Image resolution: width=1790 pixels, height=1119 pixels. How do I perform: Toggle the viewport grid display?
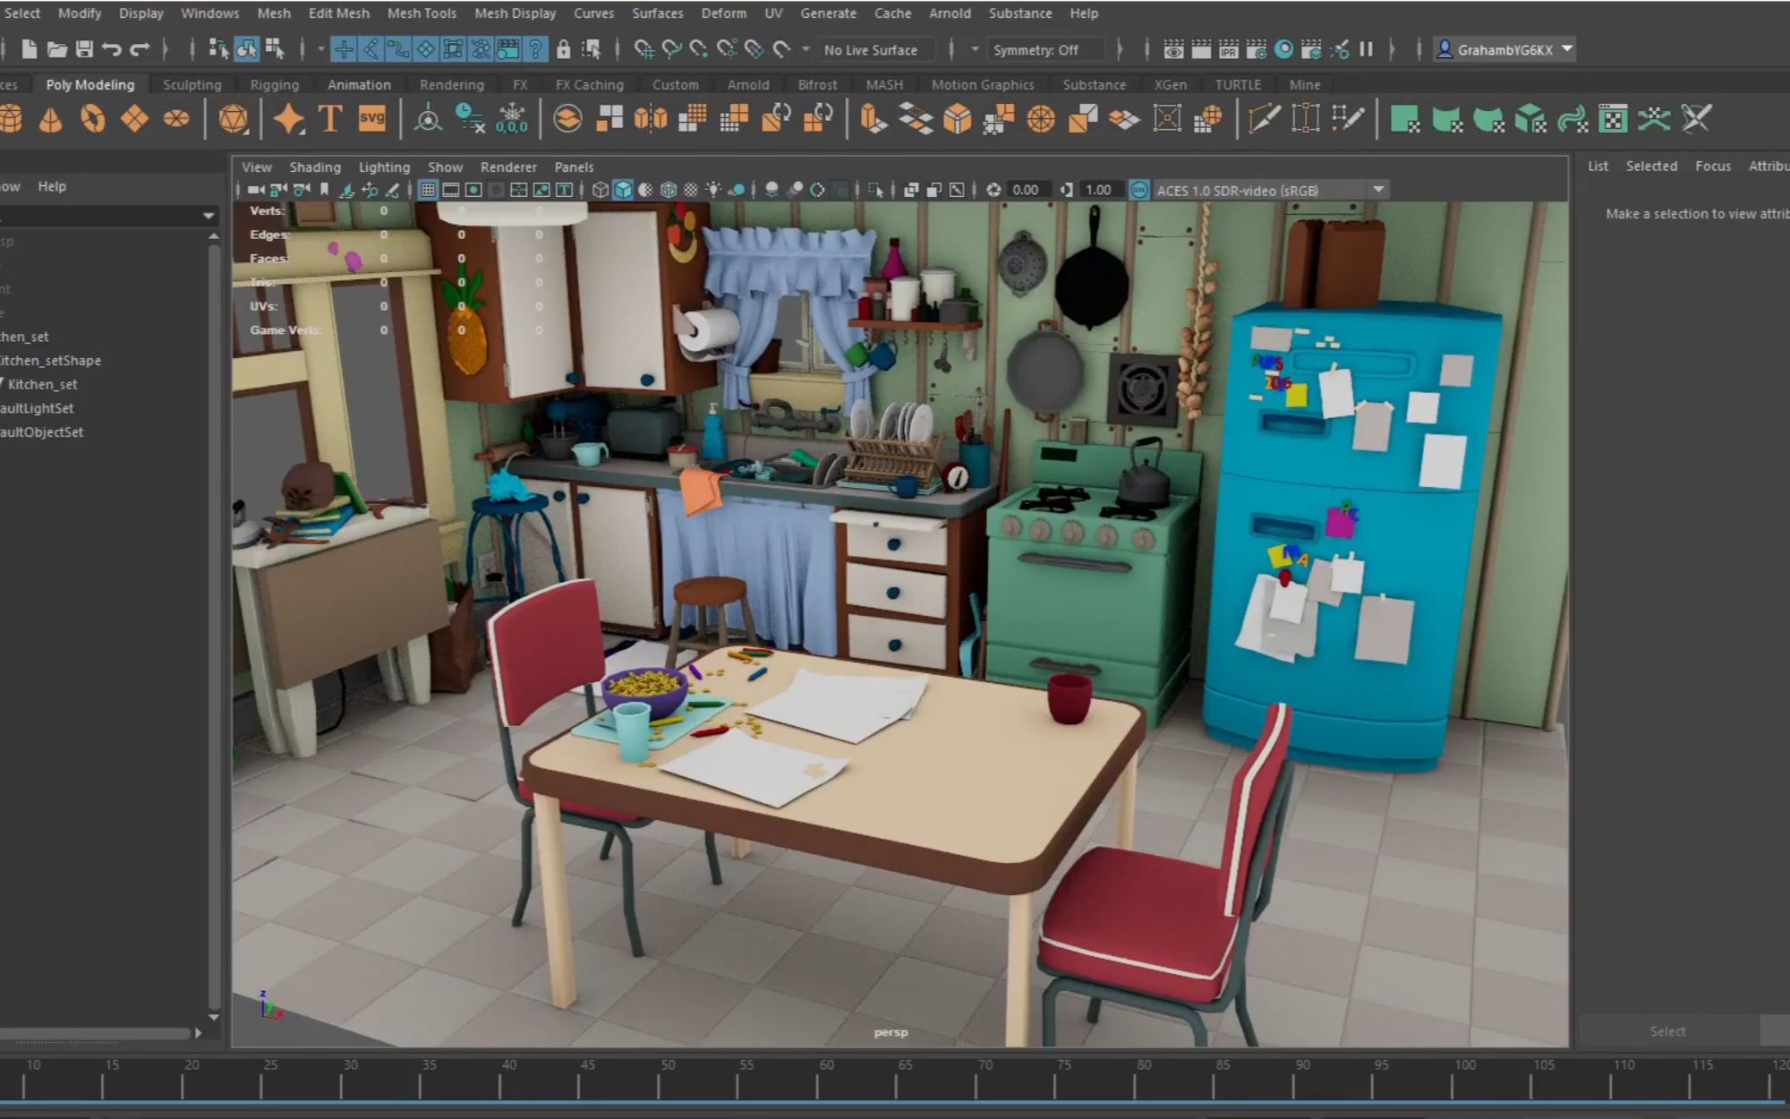(x=428, y=190)
